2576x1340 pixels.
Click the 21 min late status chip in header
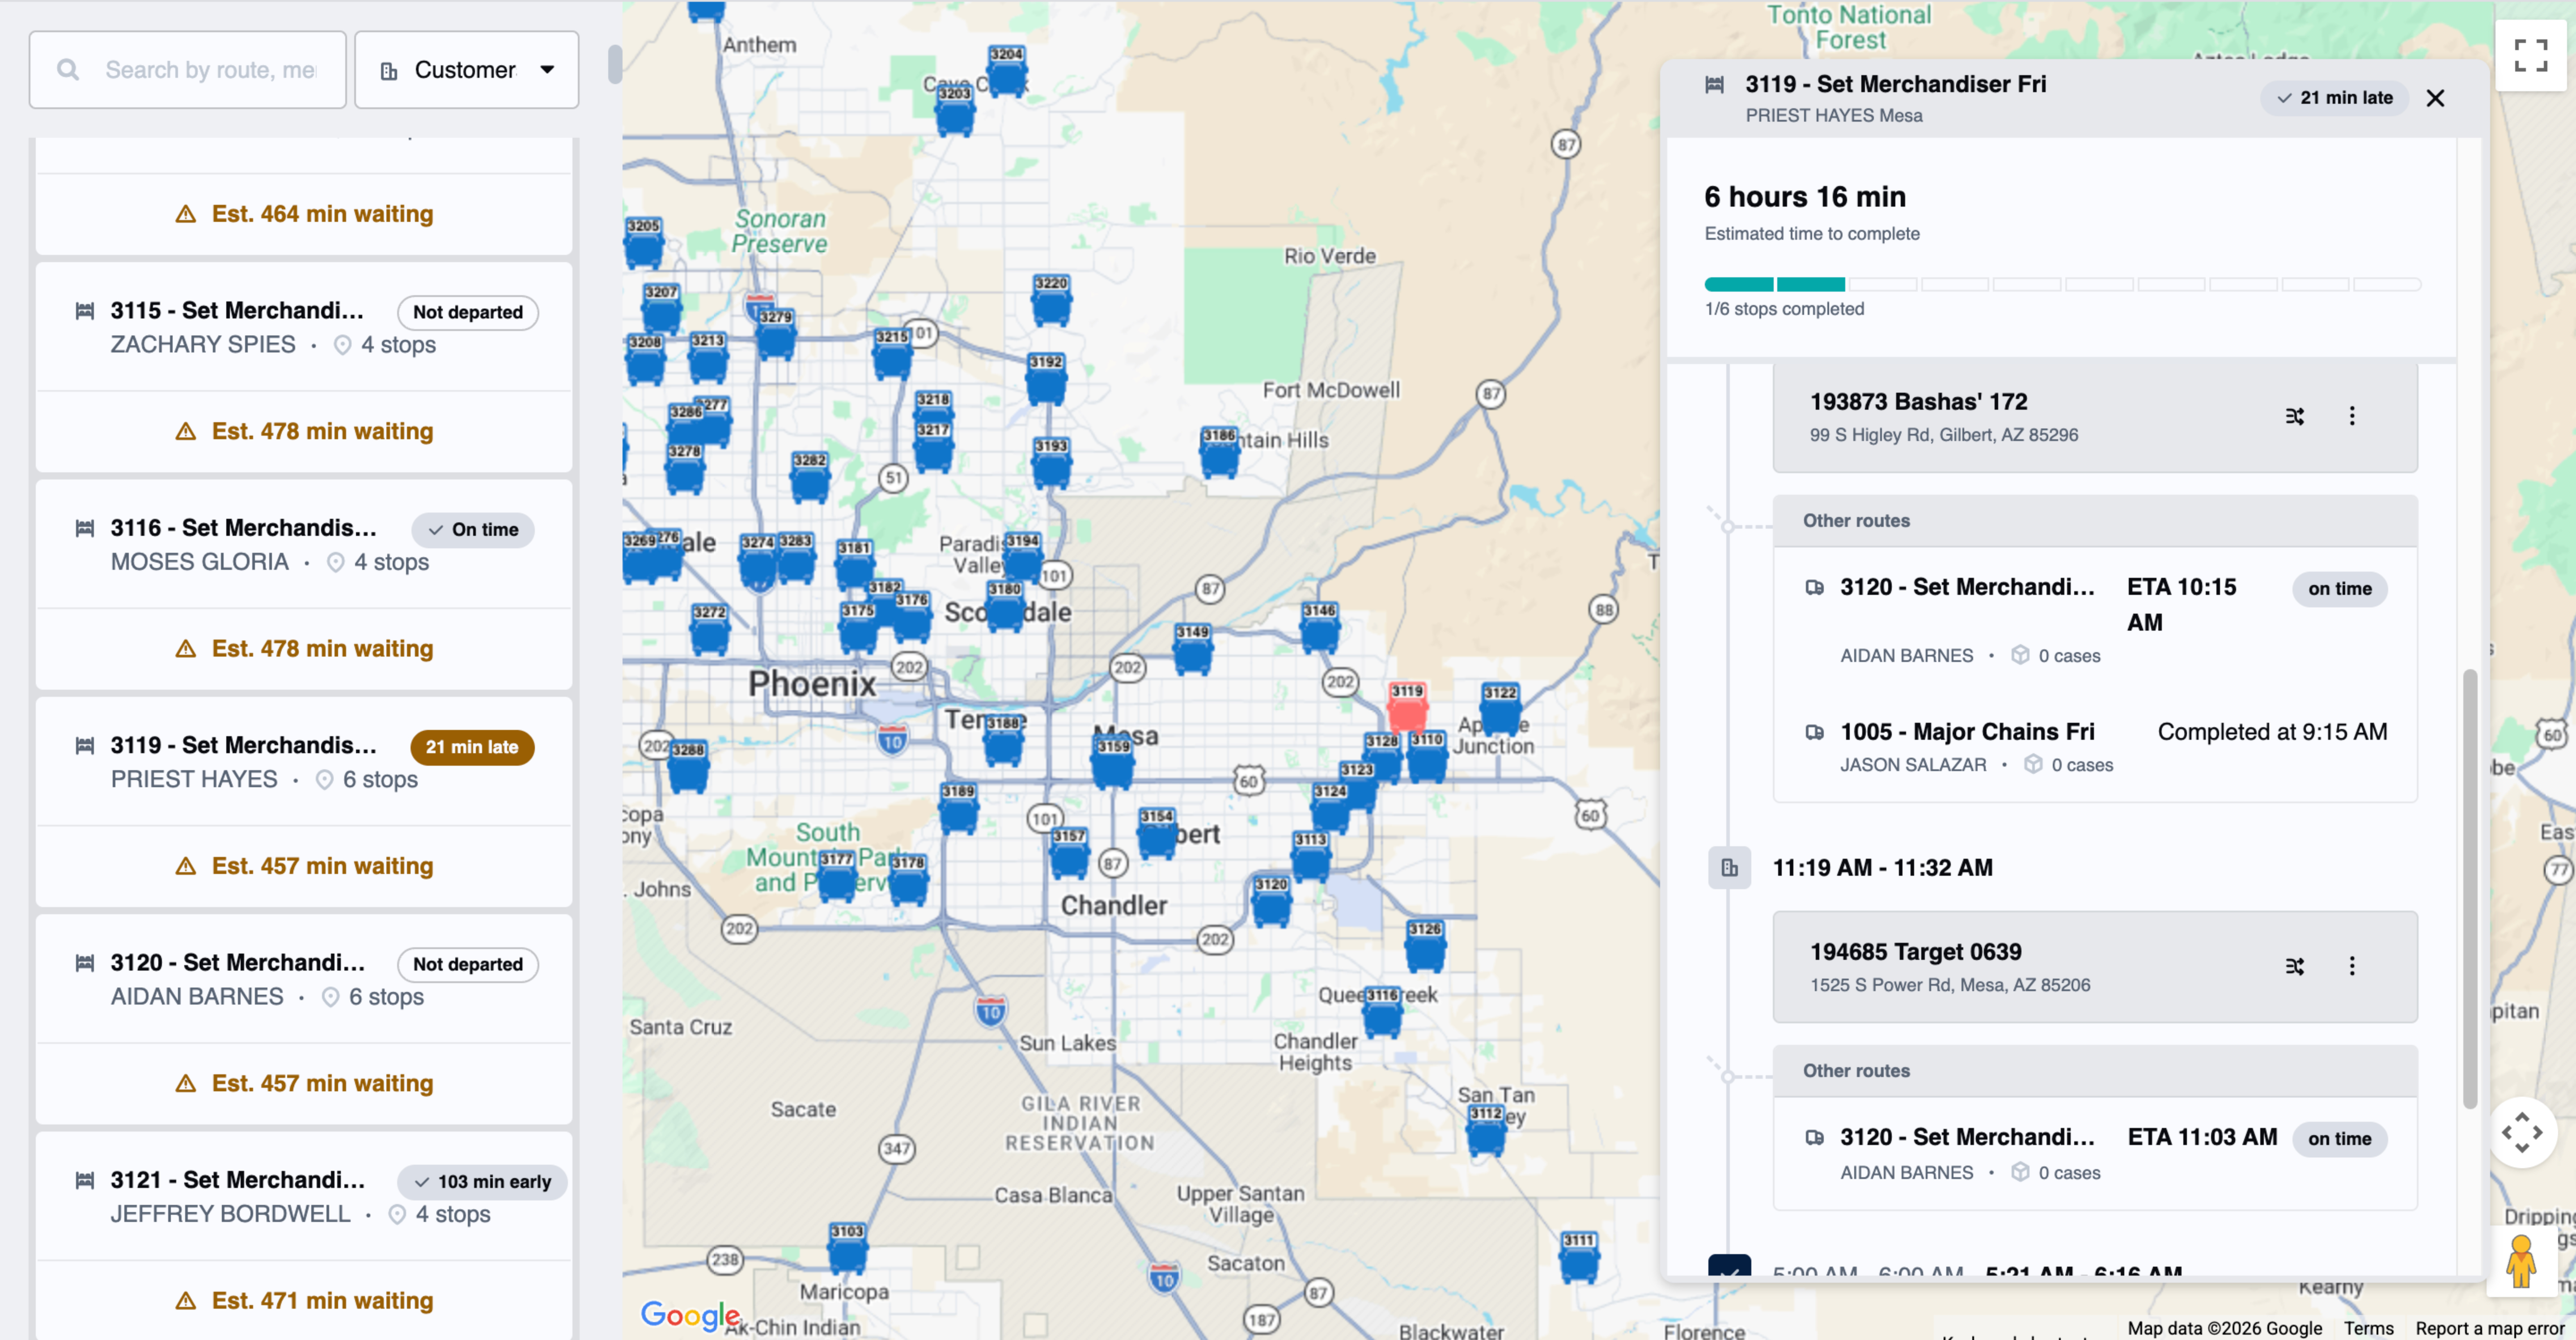[2334, 98]
